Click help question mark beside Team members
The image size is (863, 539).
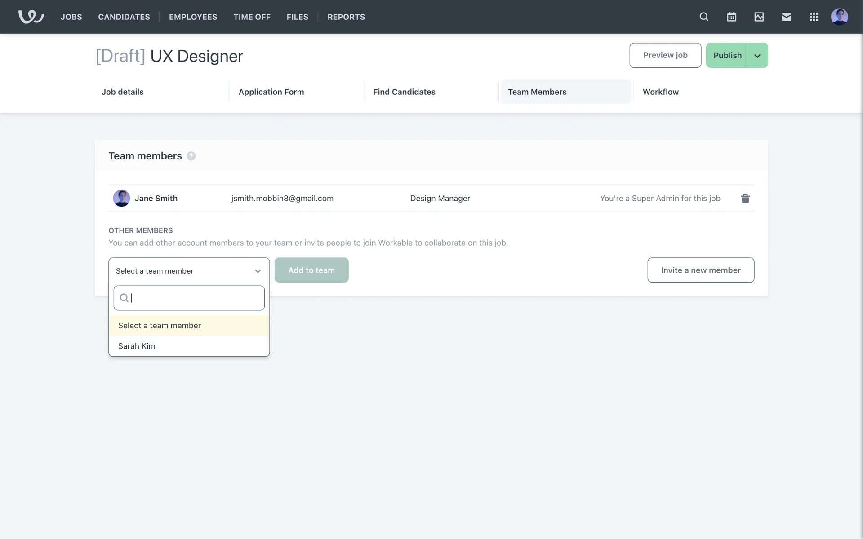[x=191, y=156]
